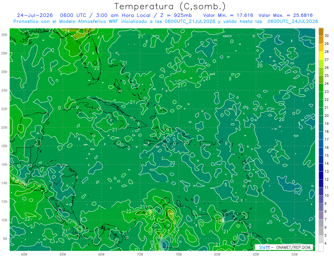Viewport: 334px width, 258px height.
Task: Pick the gray legend swatch between 5 and 6
Action: tap(321, 231)
